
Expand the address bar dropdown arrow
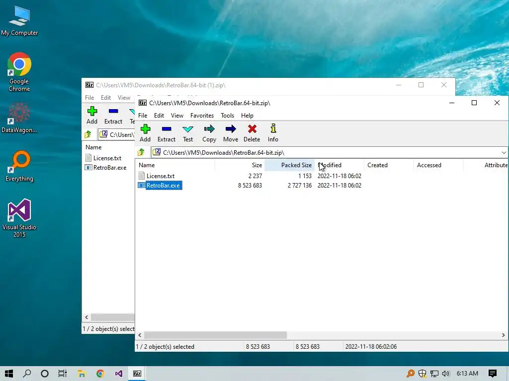pos(504,152)
